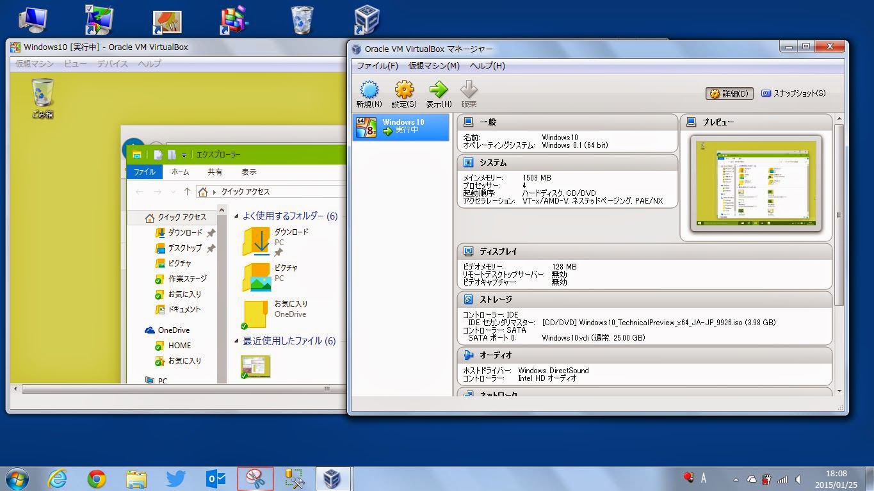Click the Explorer back arrow button
The height and width of the screenshot is (491, 874).
[139, 191]
